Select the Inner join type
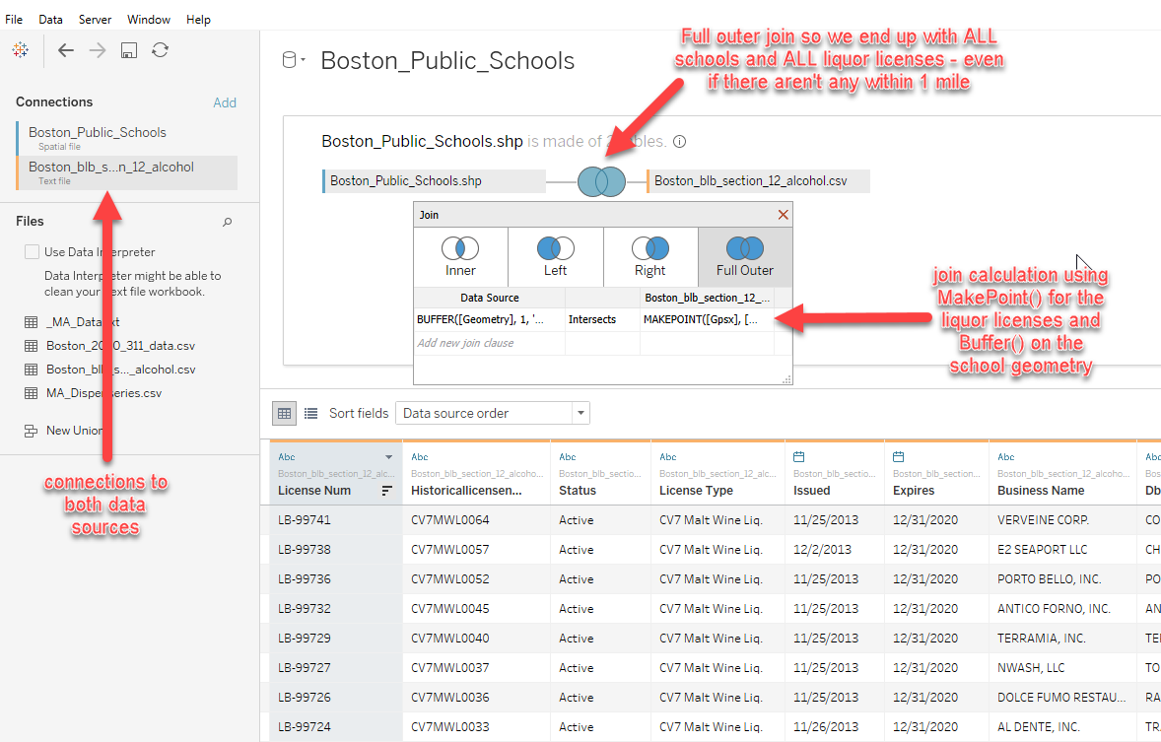Image resolution: width=1161 pixels, height=742 pixels. click(459, 254)
